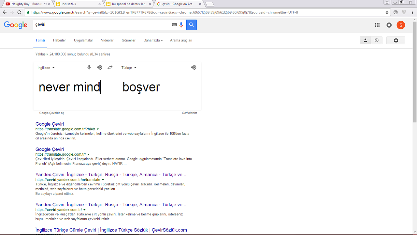Open Google apps grid
The image size is (417, 235).
click(377, 25)
